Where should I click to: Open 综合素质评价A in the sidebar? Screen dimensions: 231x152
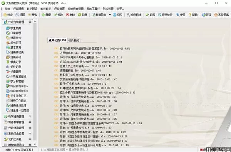pyautogui.click(x=17, y=86)
